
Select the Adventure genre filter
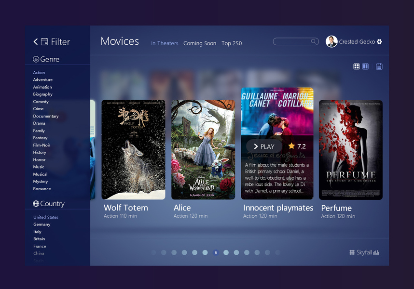pyautogui.click(x=43, y=79)
